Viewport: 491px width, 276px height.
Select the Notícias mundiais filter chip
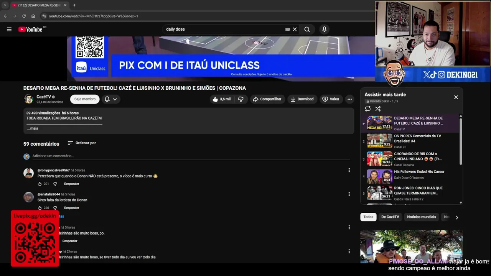(x=422, y=217)
